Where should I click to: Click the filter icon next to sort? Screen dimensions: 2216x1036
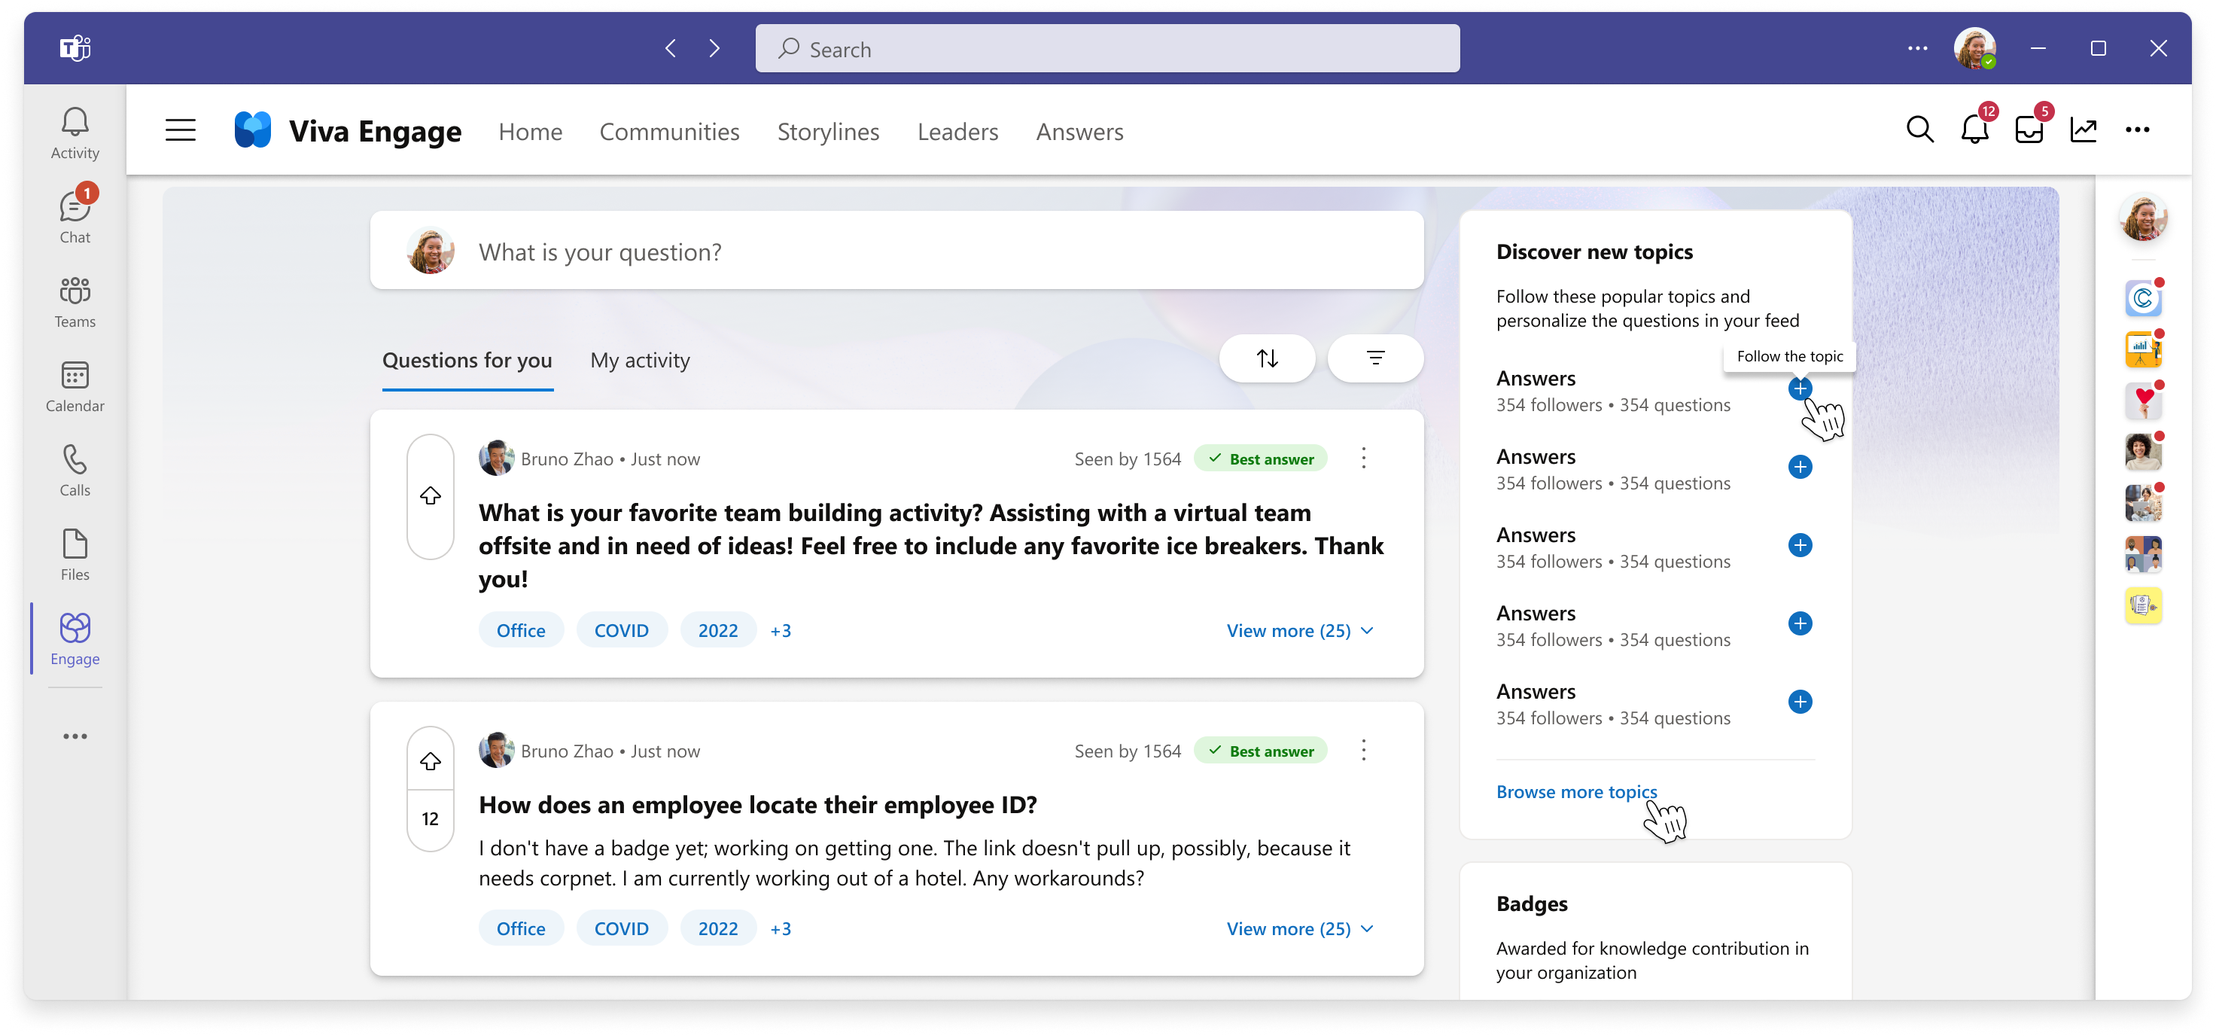click(1374, 359)
